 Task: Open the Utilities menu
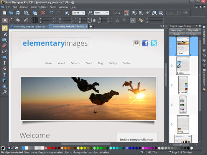click(43, 7)
